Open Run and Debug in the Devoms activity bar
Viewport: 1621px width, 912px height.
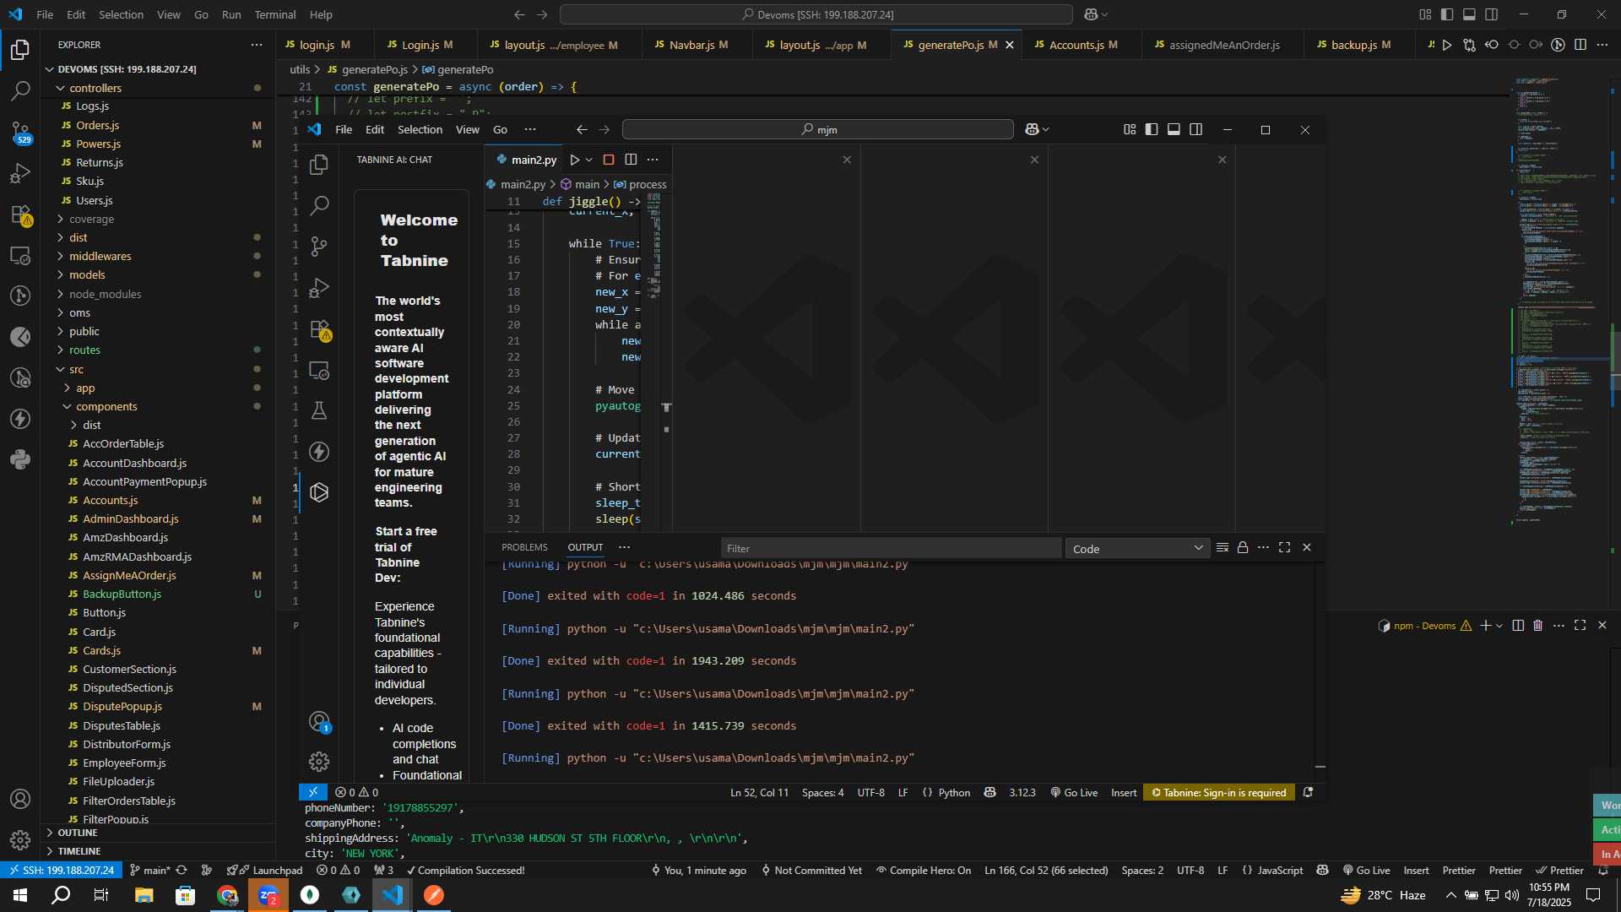tap(20, 173)
